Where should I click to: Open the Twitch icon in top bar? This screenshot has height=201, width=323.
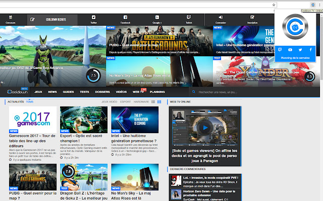pyautogui.click(x=189, y=17)
